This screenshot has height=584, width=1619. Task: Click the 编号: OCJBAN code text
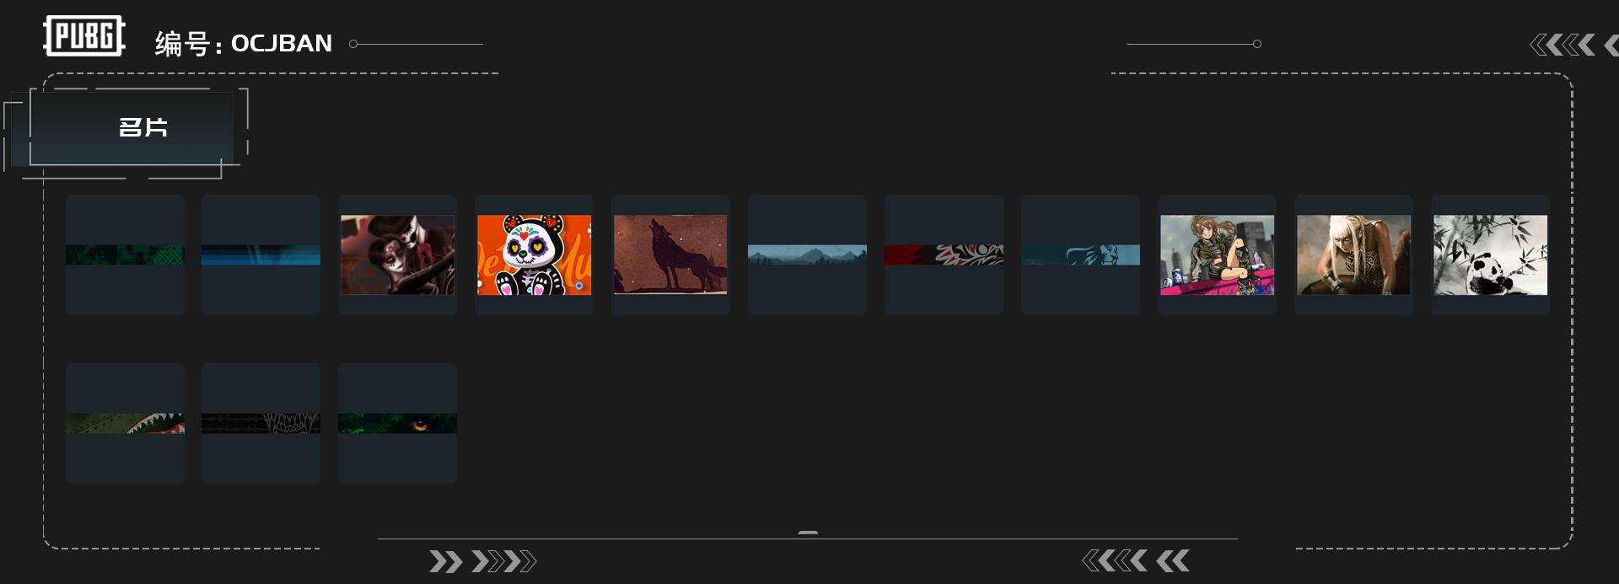[244, 43]
